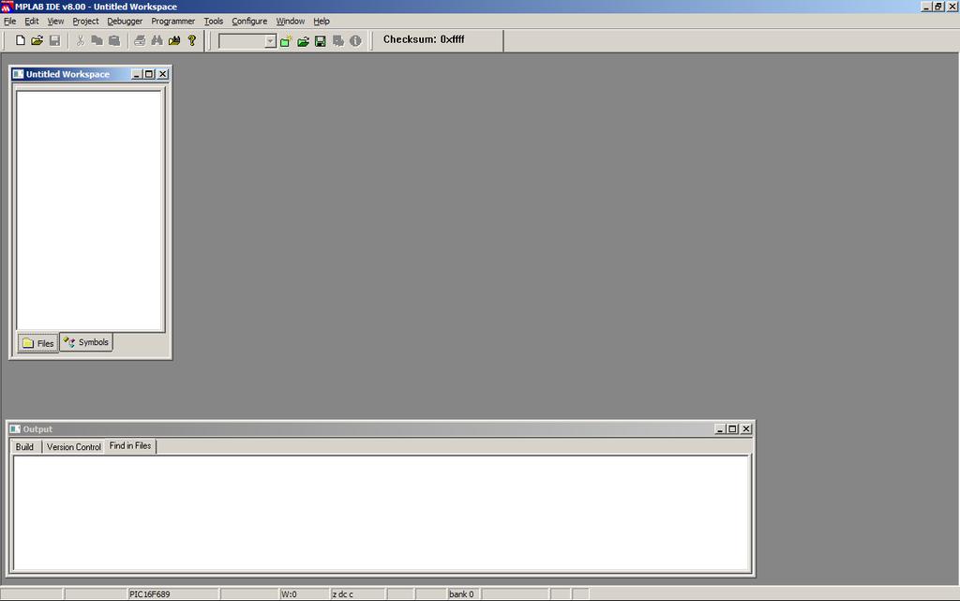Open the Configure menu
960x601 pixels.
click(249, 21)
